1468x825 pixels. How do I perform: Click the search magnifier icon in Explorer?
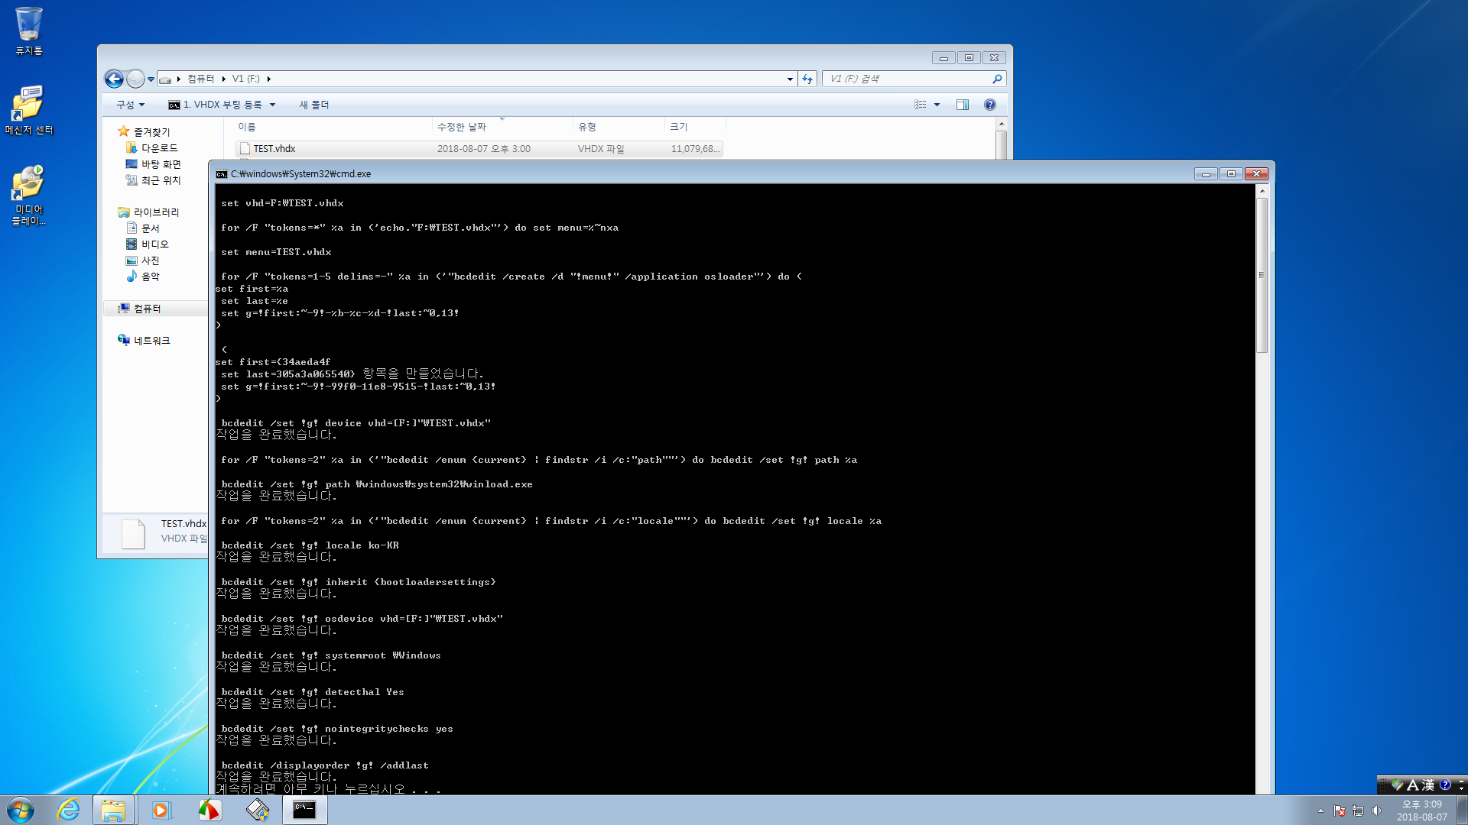pos(997,79)
